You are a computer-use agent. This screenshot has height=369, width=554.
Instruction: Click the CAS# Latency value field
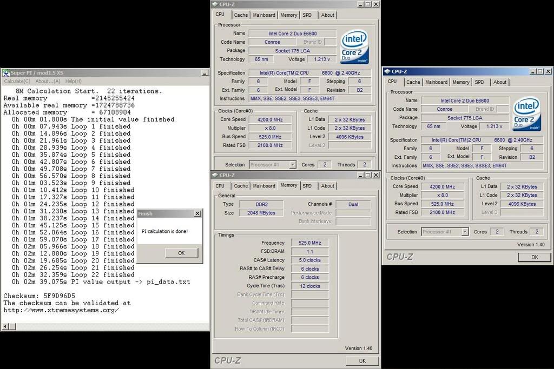coord(310,260)
